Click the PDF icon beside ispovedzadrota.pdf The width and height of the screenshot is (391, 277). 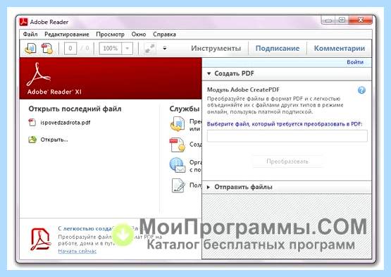32,122
